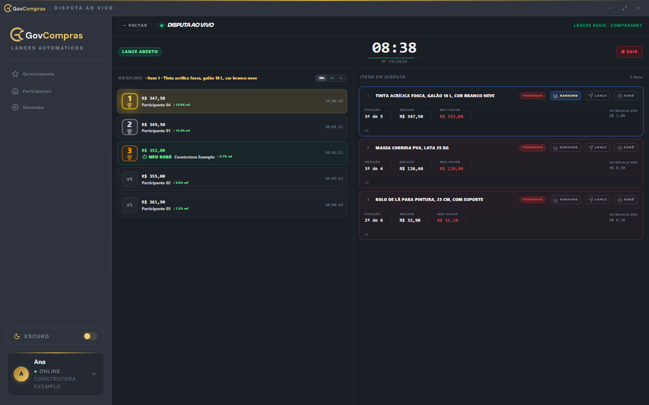View Ranking for Rolo de Lã item
The height and width of the screenshot is (405, 649).
(x=565, y=199)
